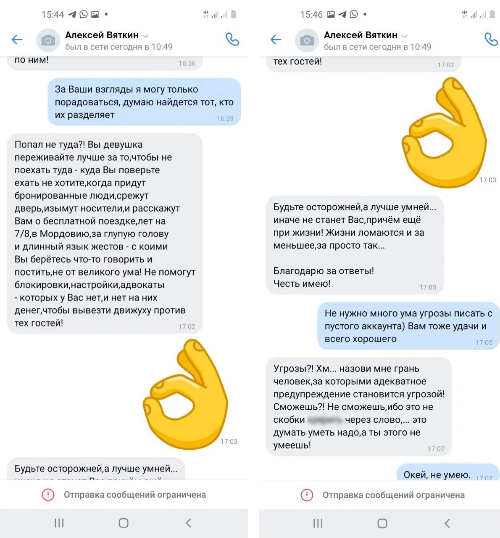Select message starting 'Попал не туда?!'
The width and height of the screenshot is (500, 538).
105,233
